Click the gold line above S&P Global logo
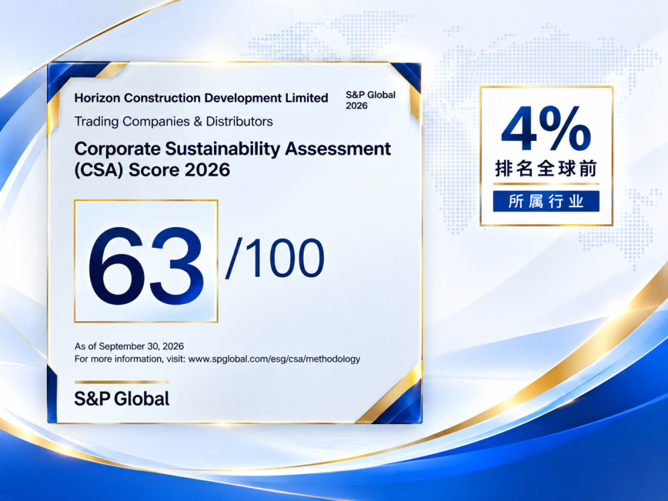Viewport: 668px width, 501px height. (121, 382)
